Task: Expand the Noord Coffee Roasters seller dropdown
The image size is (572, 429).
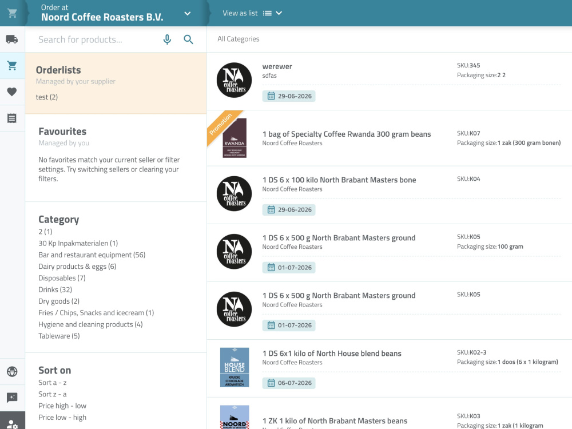Action: (188, 14)
